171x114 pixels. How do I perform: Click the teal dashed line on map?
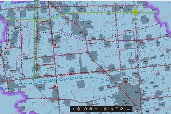pos(80,79)
